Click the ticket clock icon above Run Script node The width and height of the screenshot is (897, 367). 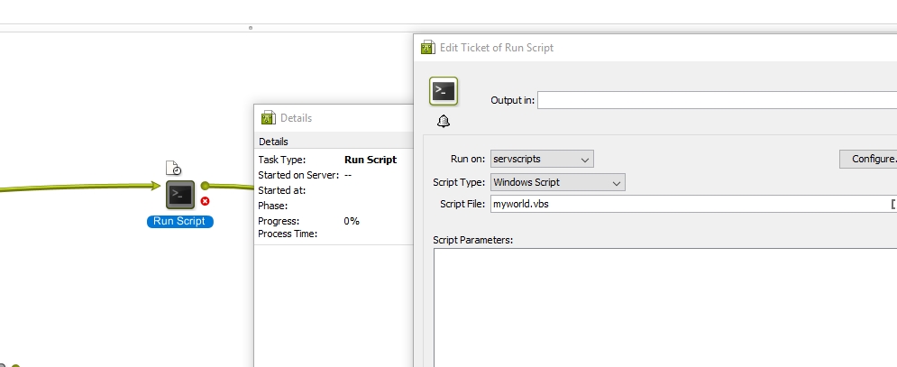click(175, 168)
